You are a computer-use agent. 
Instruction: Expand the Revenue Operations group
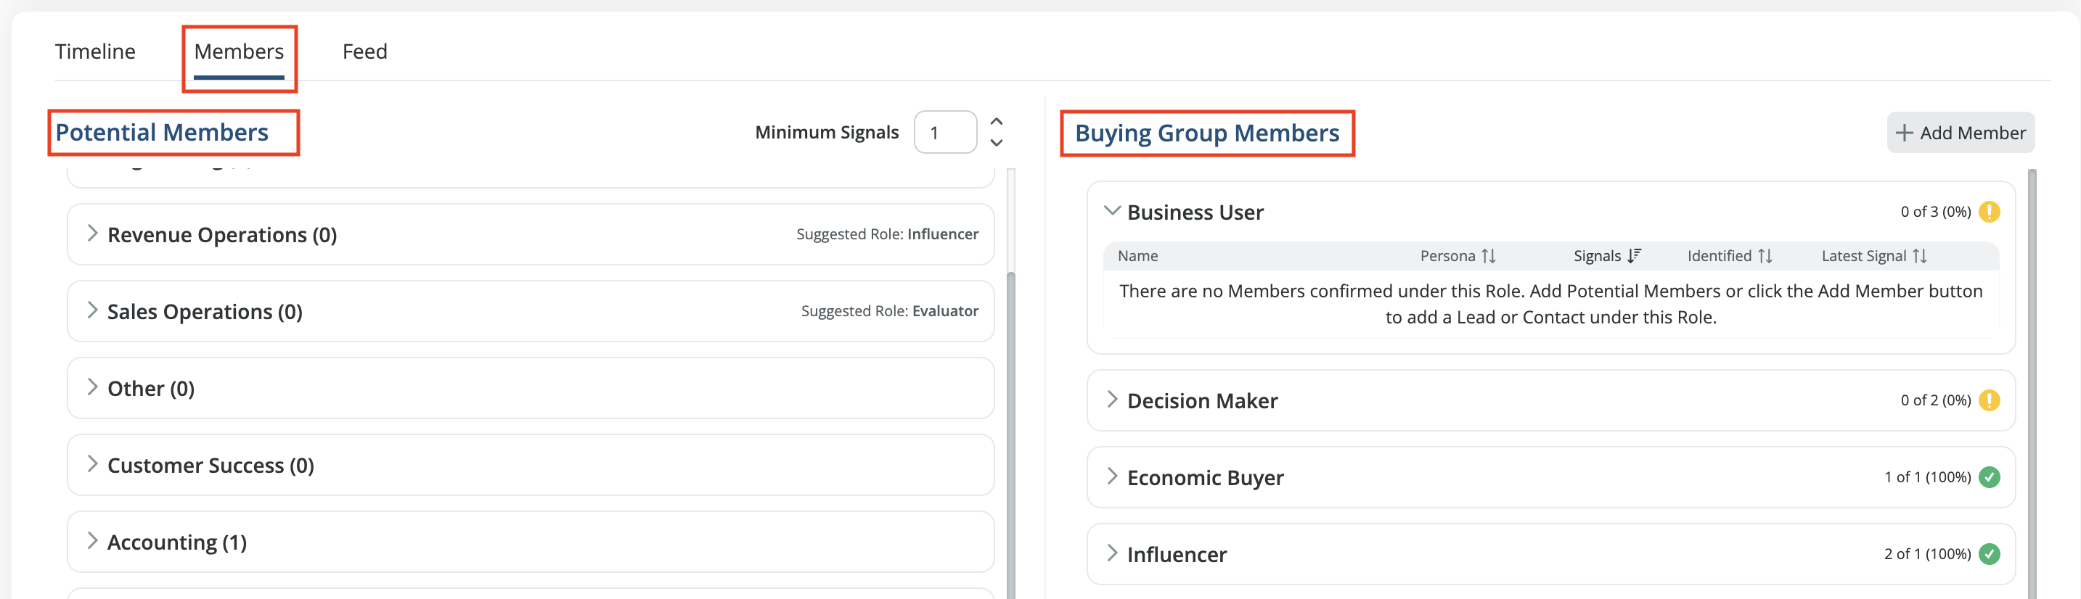pos(92,234)
